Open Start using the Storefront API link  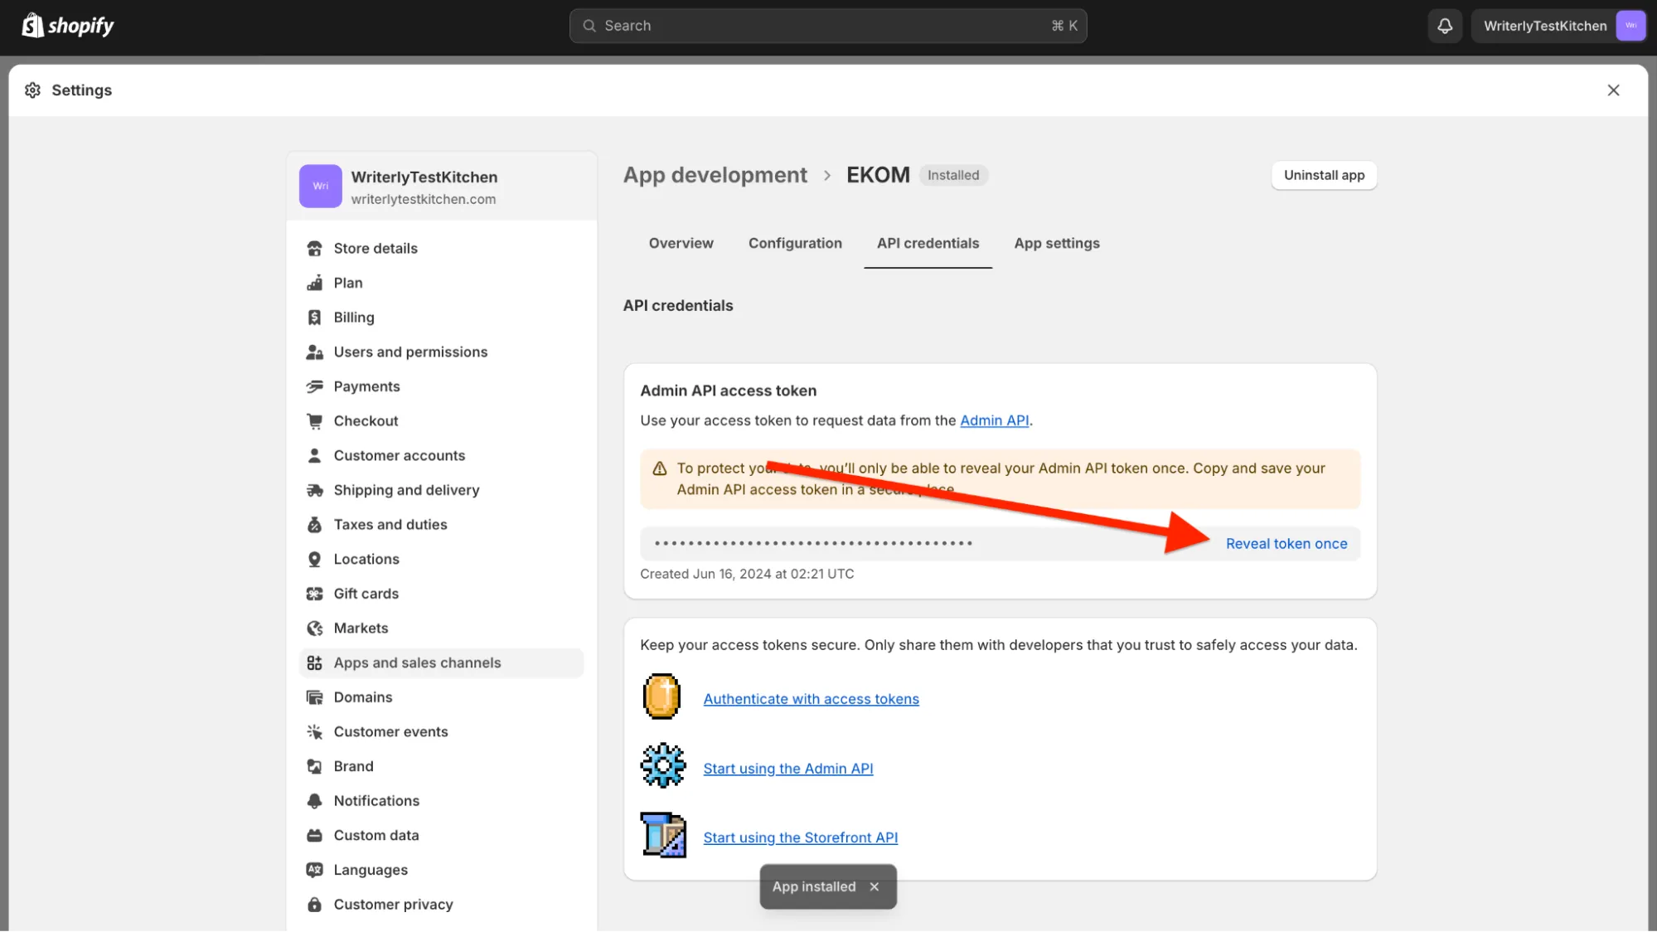pyautogui.click(x=800, y=838)
